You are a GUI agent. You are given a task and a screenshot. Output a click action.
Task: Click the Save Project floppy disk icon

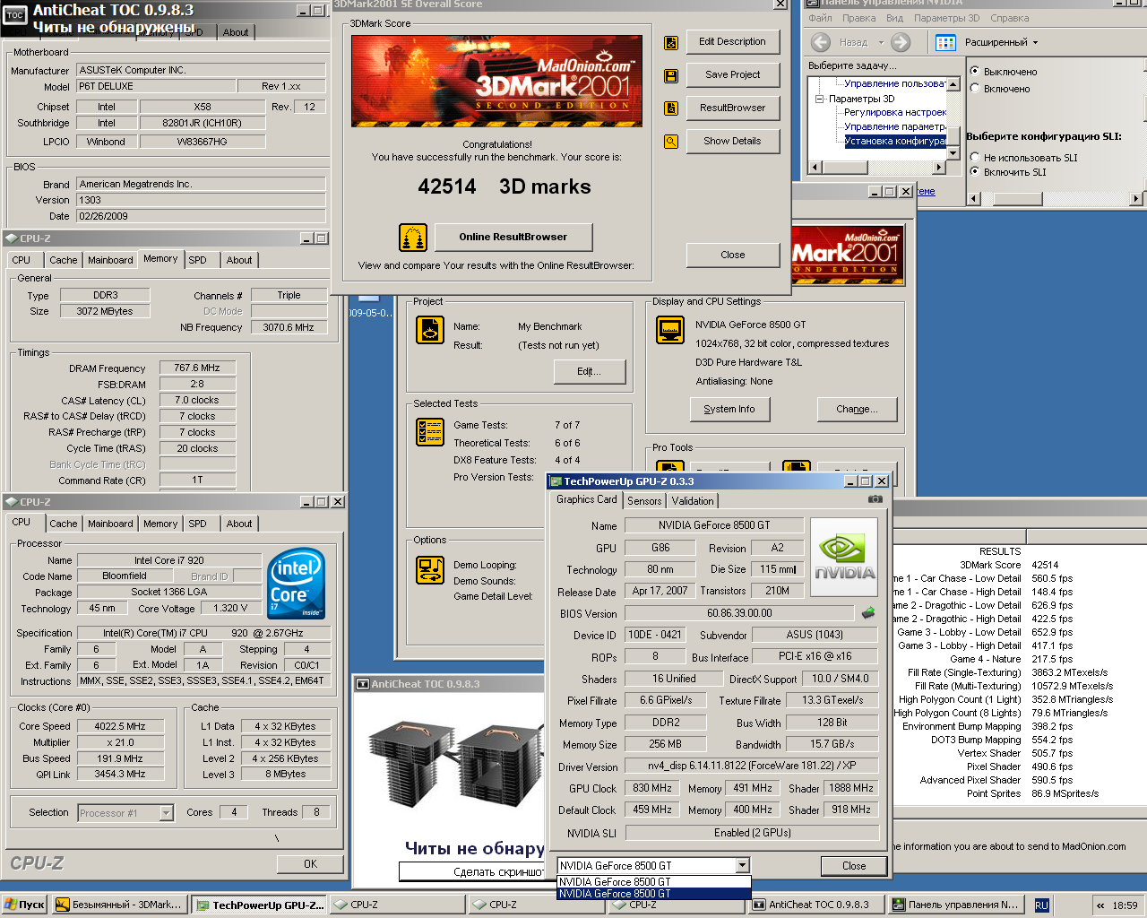671,75
